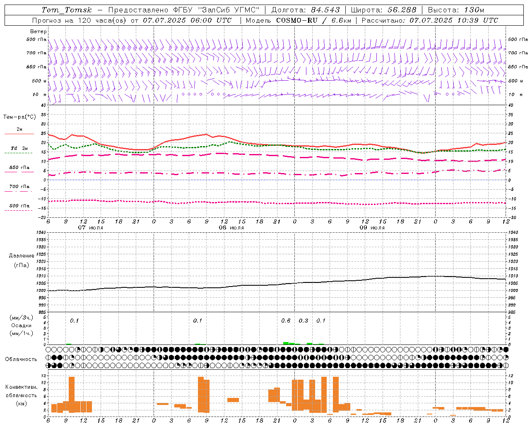This screenshot has width=530, height=424.
Task: Click the '500 гПа' dotted temperature legend entry
Action: click(x=19, y=206)
